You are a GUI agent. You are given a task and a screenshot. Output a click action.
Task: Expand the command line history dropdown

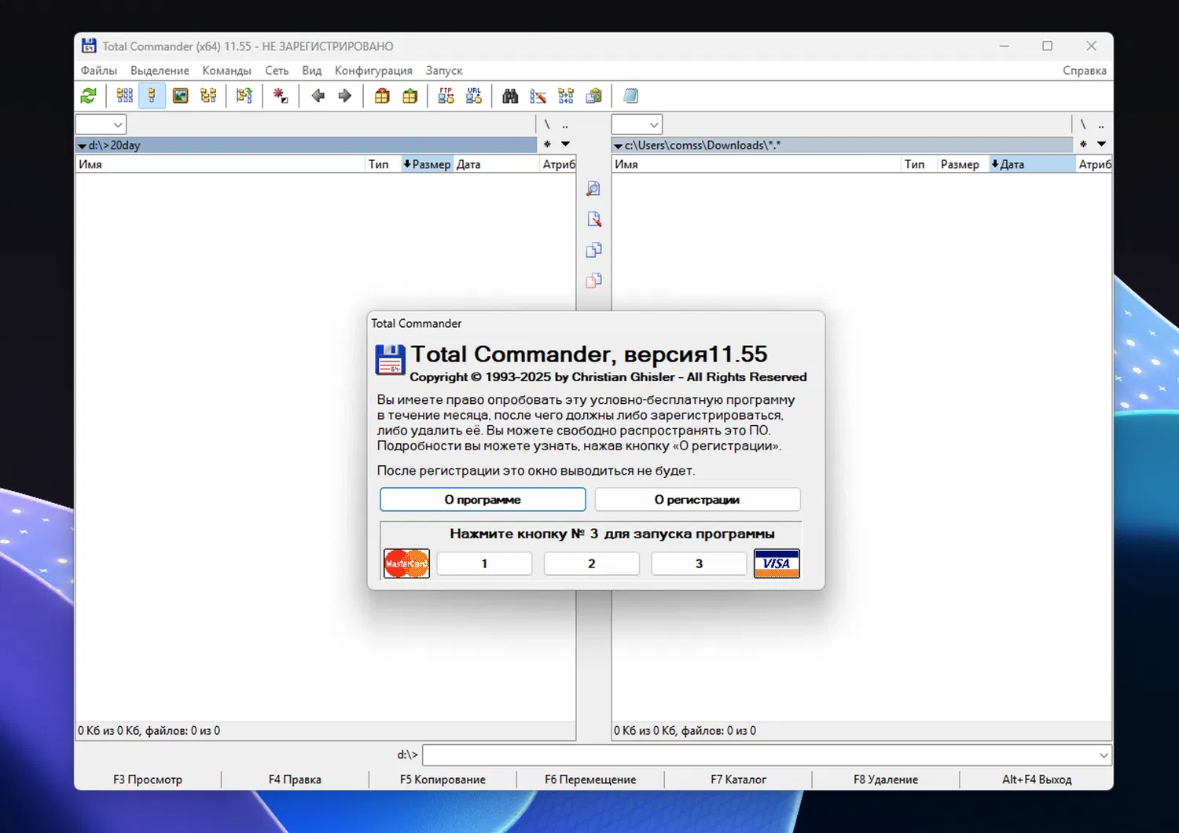[x=1104, y=755]
